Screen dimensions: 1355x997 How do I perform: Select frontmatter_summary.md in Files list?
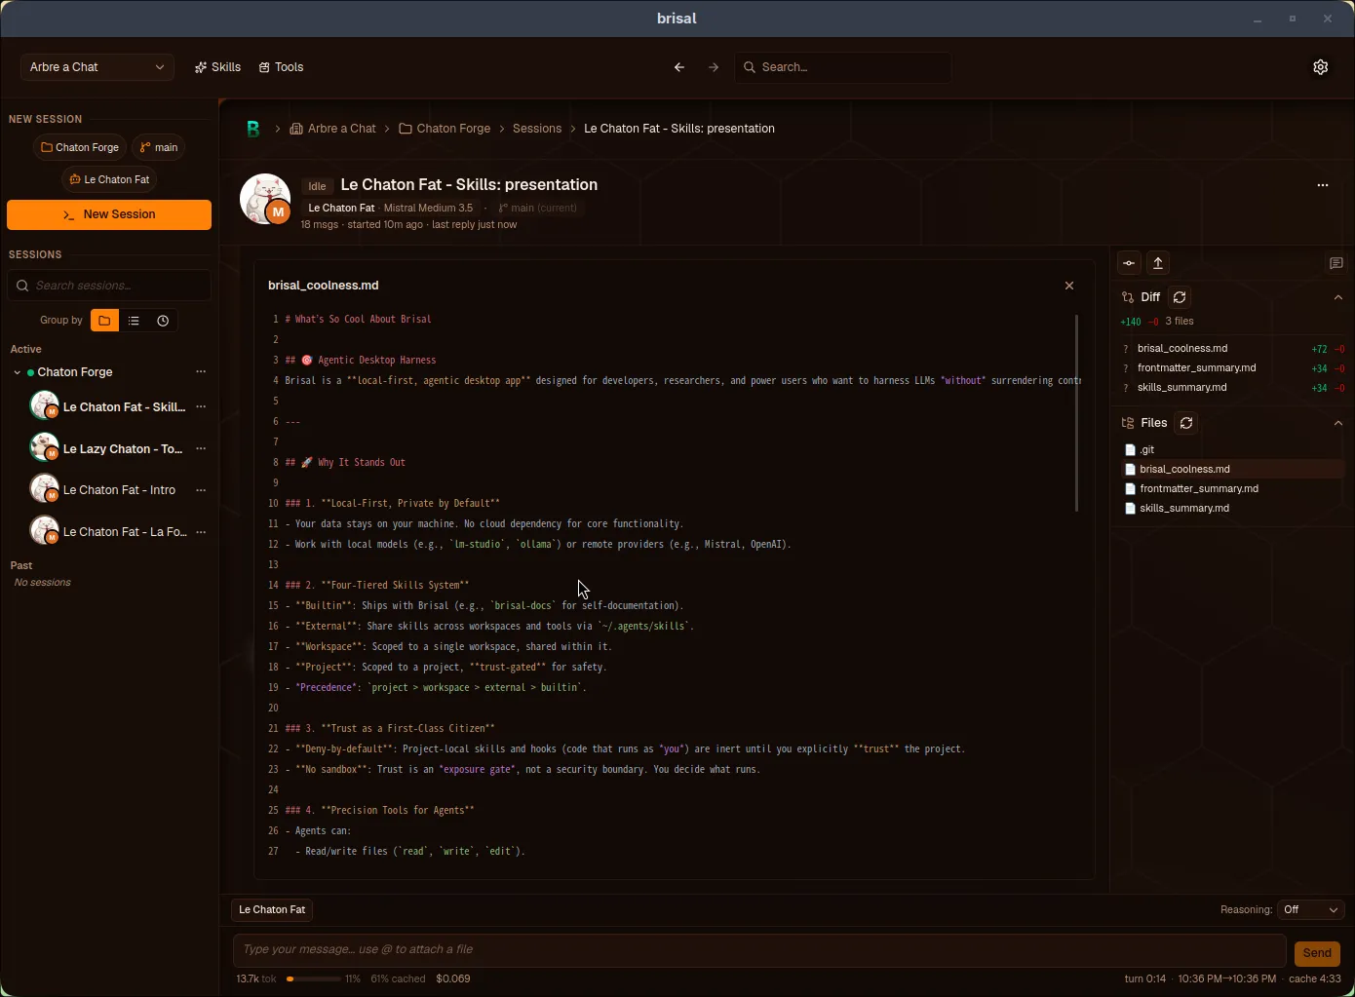click(x=1232, y=488)
